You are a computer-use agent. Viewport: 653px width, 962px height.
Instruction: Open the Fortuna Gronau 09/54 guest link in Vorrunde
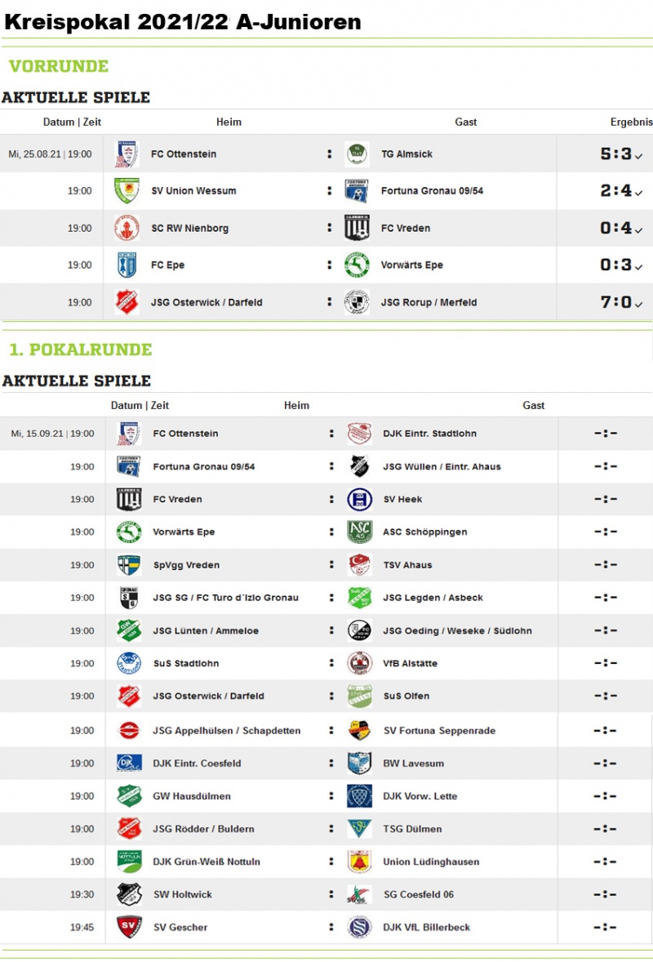coord(432,191)
